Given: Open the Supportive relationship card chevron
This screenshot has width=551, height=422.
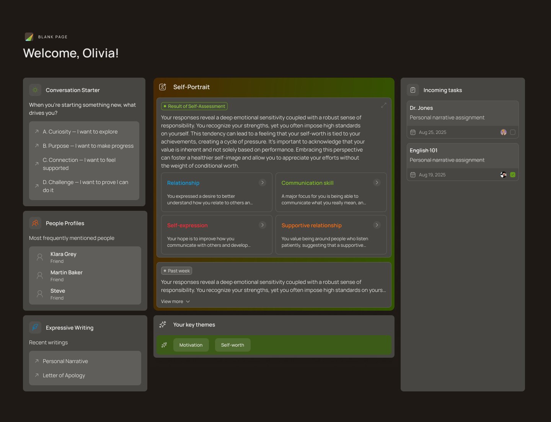Looking at the screenshot, I should point(377,225).
